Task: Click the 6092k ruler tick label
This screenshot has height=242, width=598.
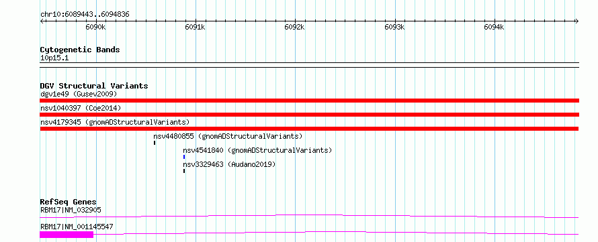Action: pyautogui.click(x=295, y=27)
